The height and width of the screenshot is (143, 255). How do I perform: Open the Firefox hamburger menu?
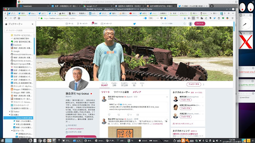[x=233, y=18]
